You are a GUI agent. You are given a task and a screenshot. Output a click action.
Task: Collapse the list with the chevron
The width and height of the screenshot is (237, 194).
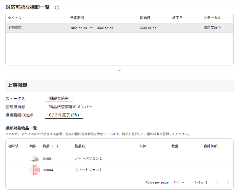pos(119,70)
